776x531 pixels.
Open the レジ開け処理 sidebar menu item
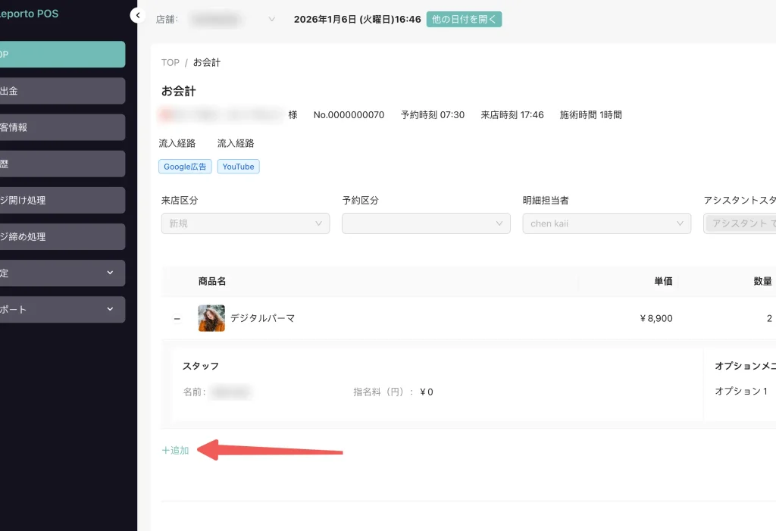coord(61,200)
